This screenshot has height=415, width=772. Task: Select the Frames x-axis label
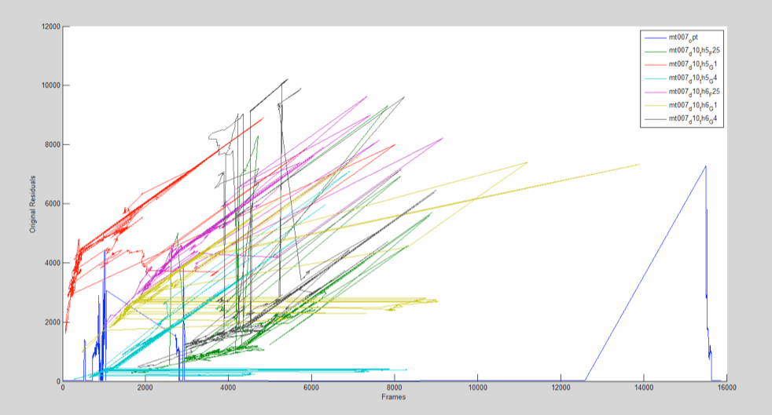[x=393, y=397]
